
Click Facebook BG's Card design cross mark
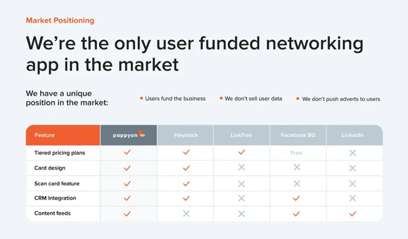297,168
